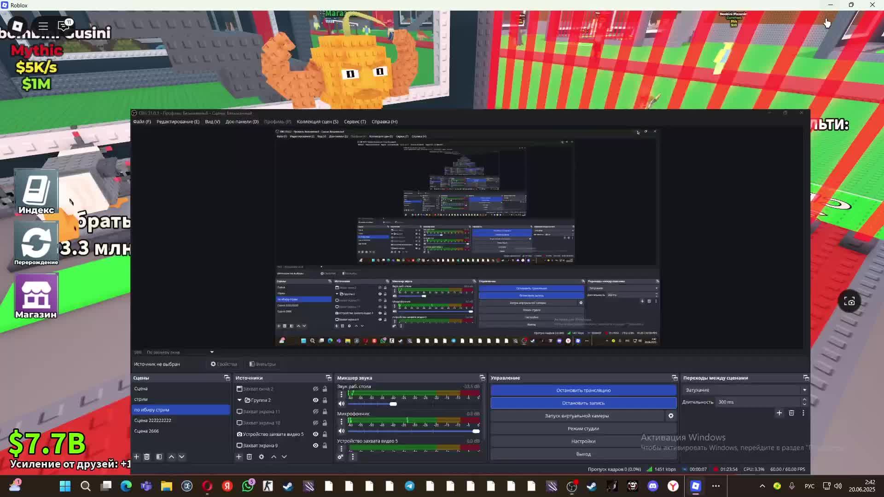Open the Вид (V) menu
884x497 pixels.
point(212,121)
